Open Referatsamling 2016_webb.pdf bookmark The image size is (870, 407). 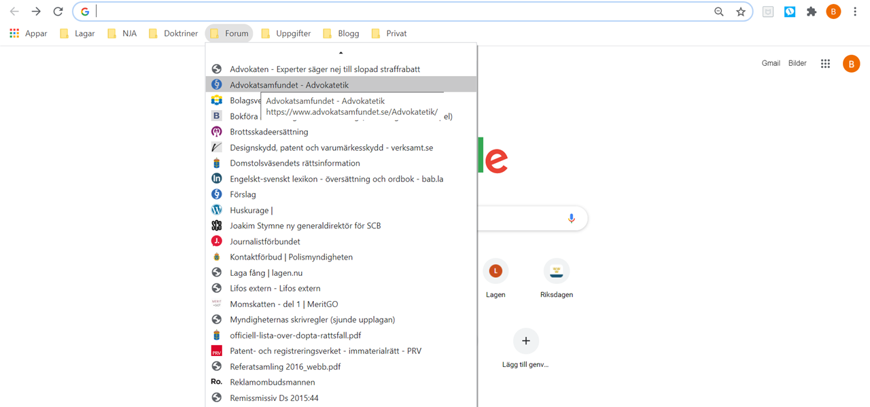341,366
